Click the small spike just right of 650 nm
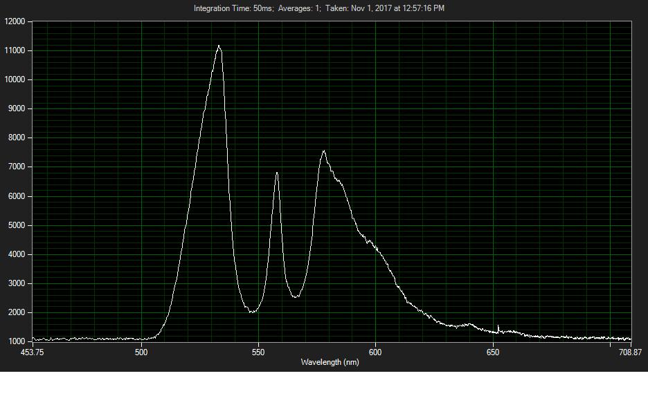 click(x=498, y=328)
